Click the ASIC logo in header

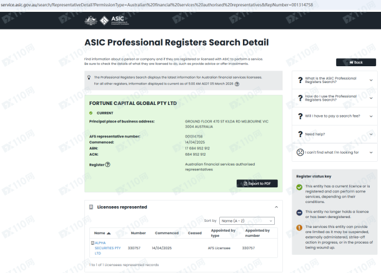pyautogui.click(x=114, y=21)
